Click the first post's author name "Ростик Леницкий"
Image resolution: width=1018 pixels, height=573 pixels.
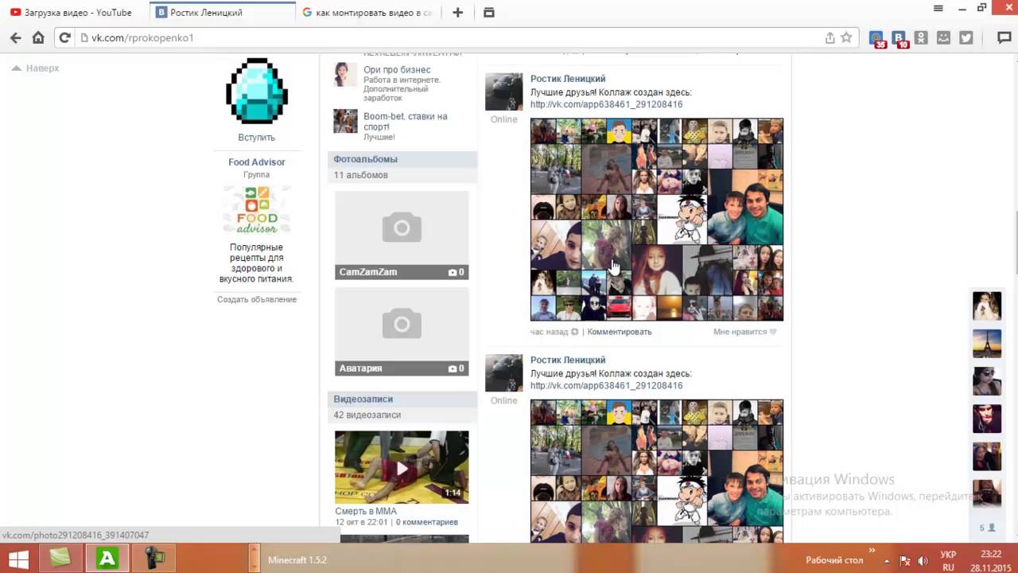pos(568,79)
